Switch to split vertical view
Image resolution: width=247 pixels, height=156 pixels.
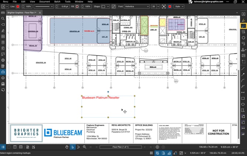click(x=15, y=147)
